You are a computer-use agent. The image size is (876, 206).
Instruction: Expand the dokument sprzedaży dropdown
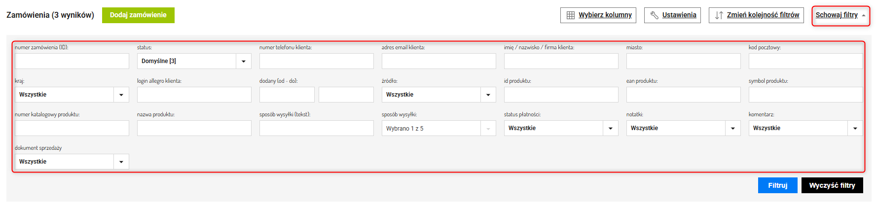pyautogui.click(x=121, y=162)
